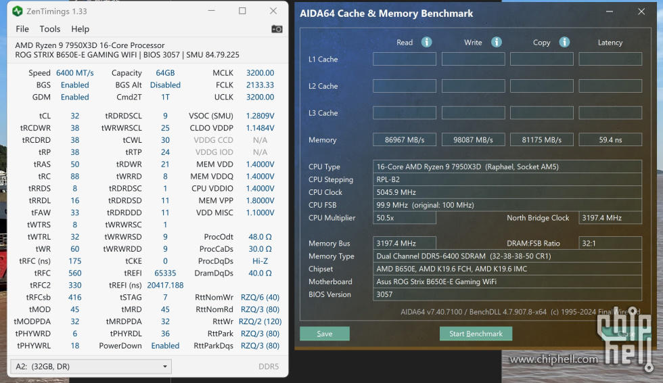The image size is (663, 383).
Task: Click the MCLK value 3200.00
Action: 260,72
